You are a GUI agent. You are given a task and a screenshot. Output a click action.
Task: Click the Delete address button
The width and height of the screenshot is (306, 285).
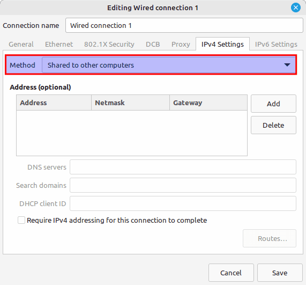(x=273, y=125)
